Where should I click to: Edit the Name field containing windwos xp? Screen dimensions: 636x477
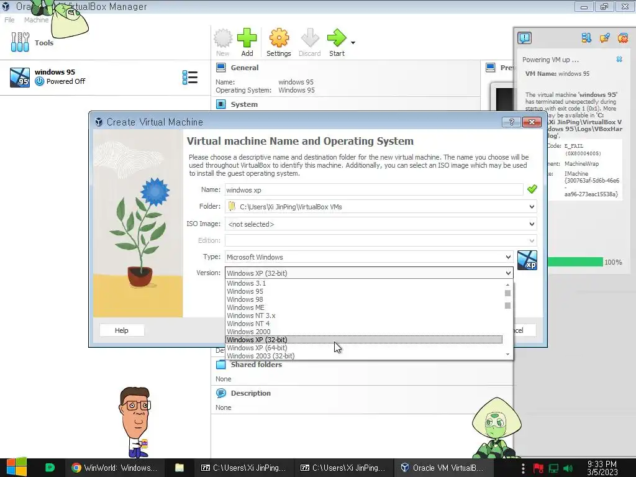(373, 190)
